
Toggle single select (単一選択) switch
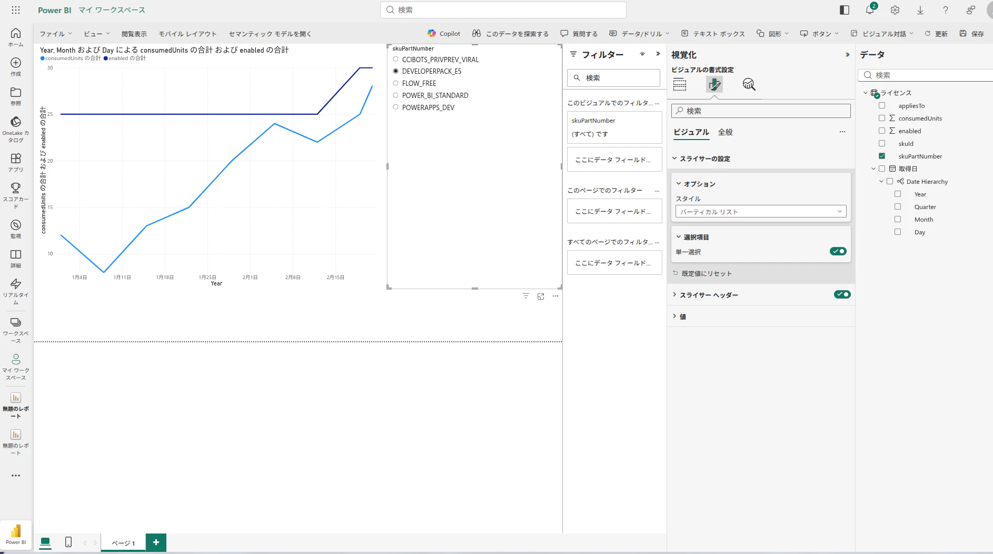(x=838, y=251)
